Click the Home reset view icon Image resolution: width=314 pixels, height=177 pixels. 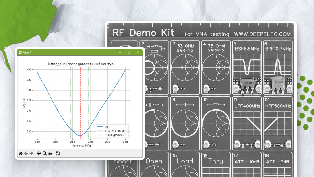pos(21,153)
